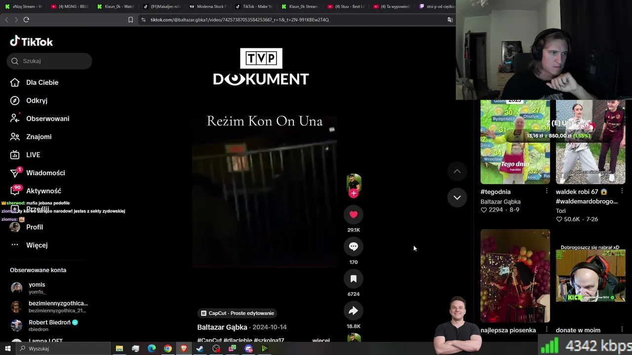Open Baltazar Gąbka author name below video
This screenshot has height=355, width=632.
(222, 327)
